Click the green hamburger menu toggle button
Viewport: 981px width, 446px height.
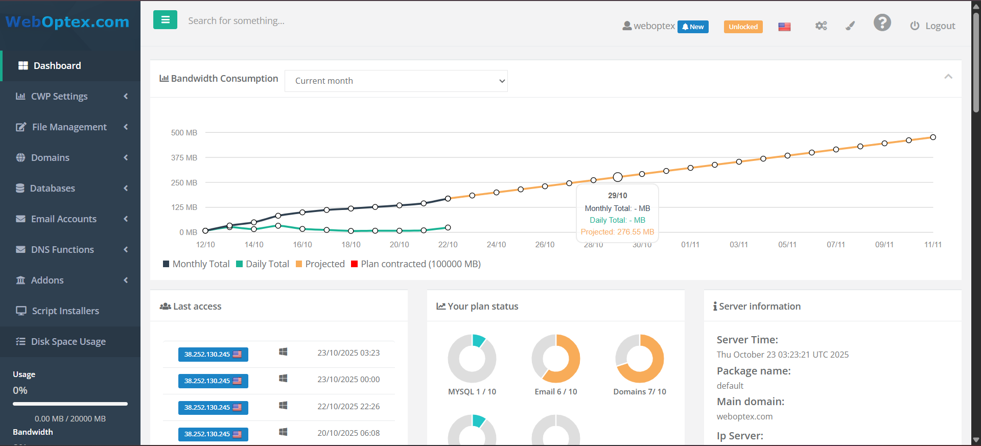[x=165, y=20]
